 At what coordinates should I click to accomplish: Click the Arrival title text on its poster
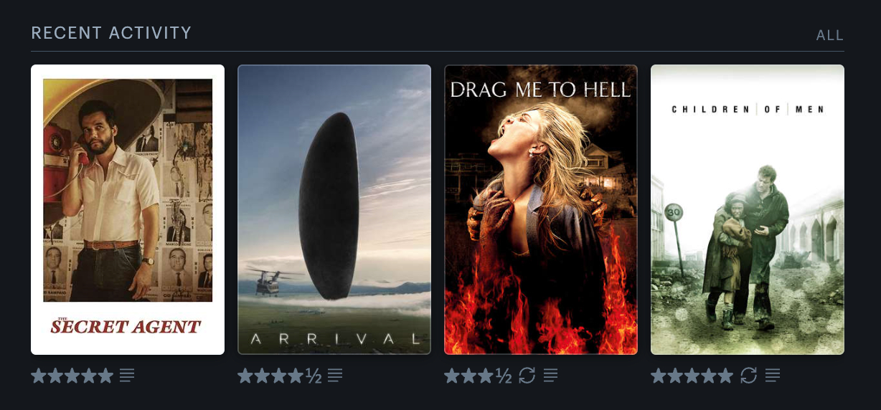pos(334,338)
